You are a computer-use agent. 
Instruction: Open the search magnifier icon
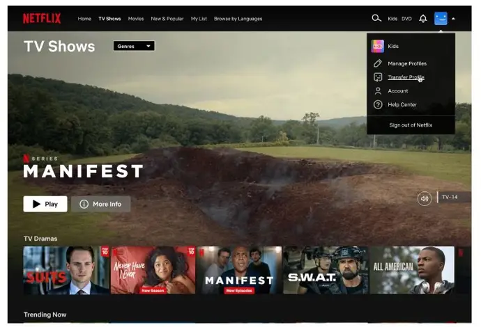click(x=376, y=18)
